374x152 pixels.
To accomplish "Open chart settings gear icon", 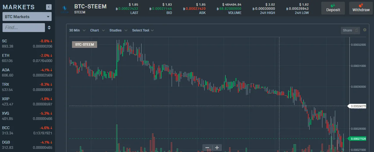I will pyautogui.click(x=365, y=30).
